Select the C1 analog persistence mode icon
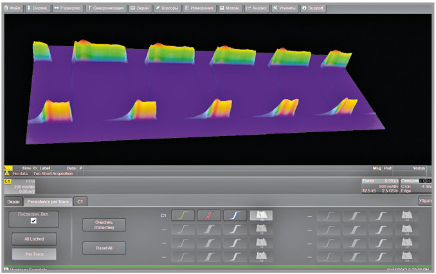This screenshot has width=436, height=274. click(183, 216)
